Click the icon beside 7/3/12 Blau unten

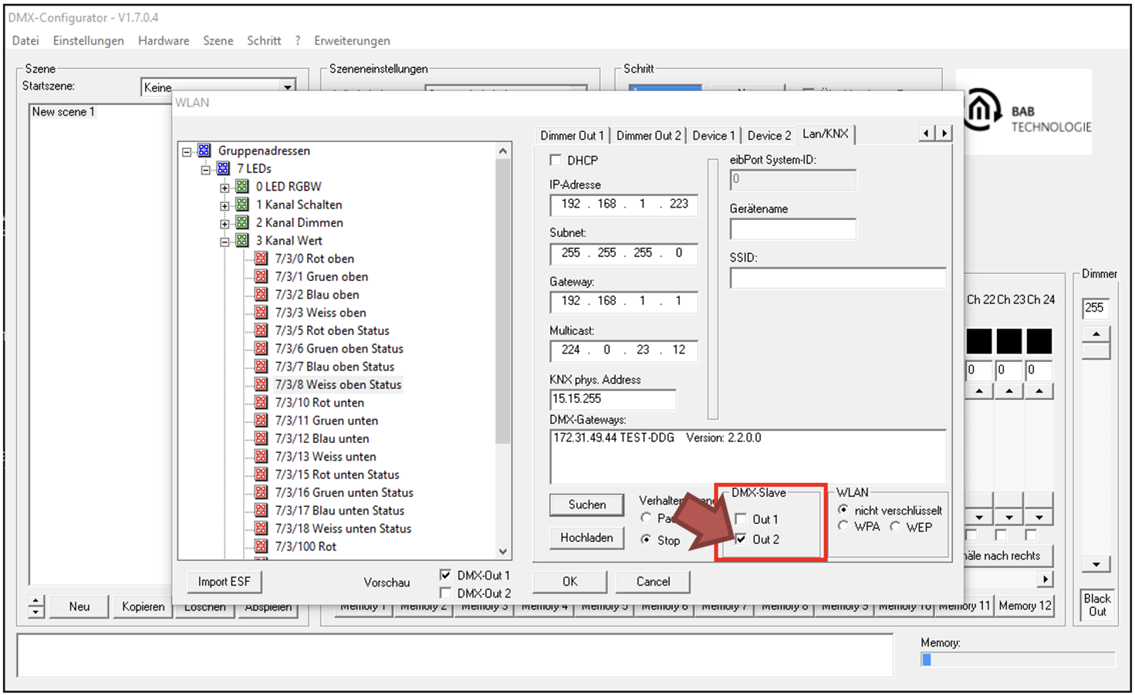click(261, 438)
